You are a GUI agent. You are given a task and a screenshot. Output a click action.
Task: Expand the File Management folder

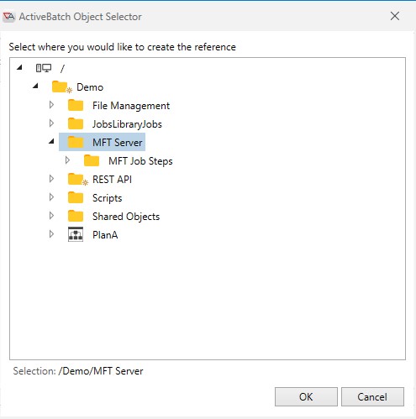click(x=51, y=105)
